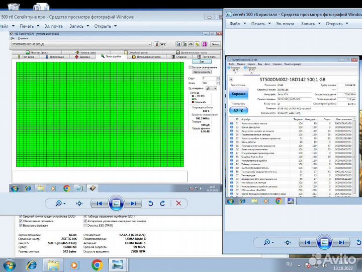This screenshot has height=272, width=362.
Task: Open Windows Explorer folder on main taskbar
Action: click(54, 265)
